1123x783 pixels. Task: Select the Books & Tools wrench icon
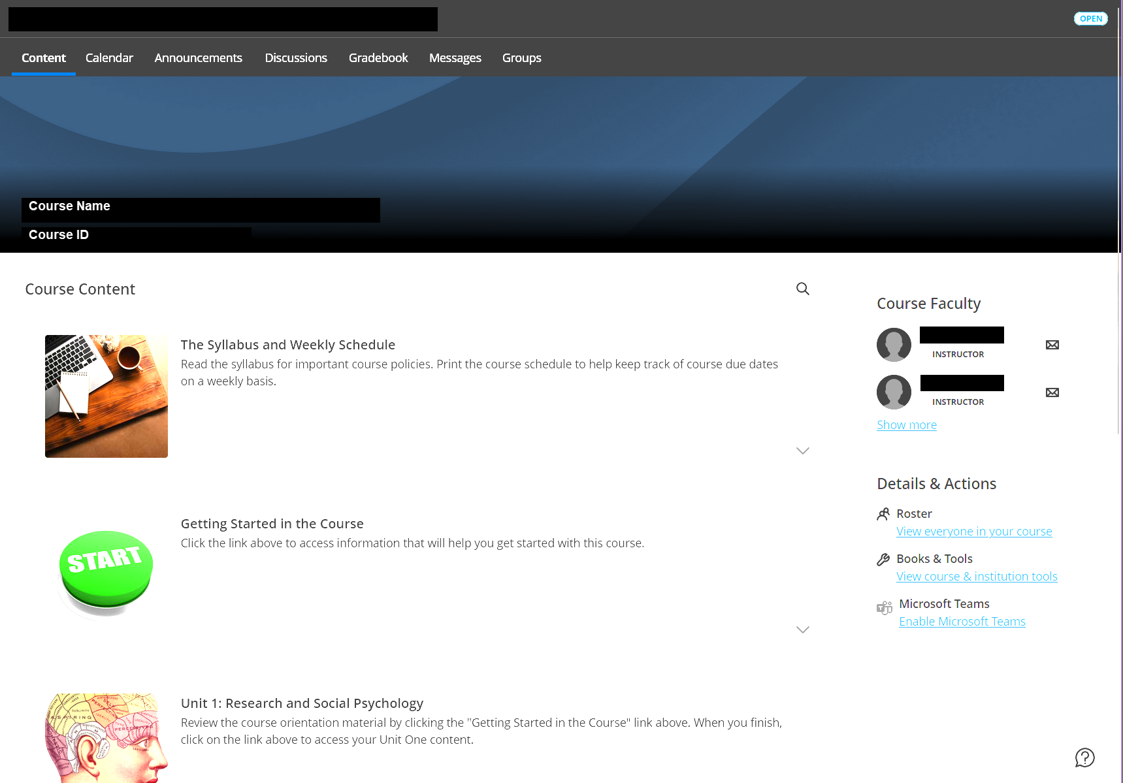click(884, 559)
